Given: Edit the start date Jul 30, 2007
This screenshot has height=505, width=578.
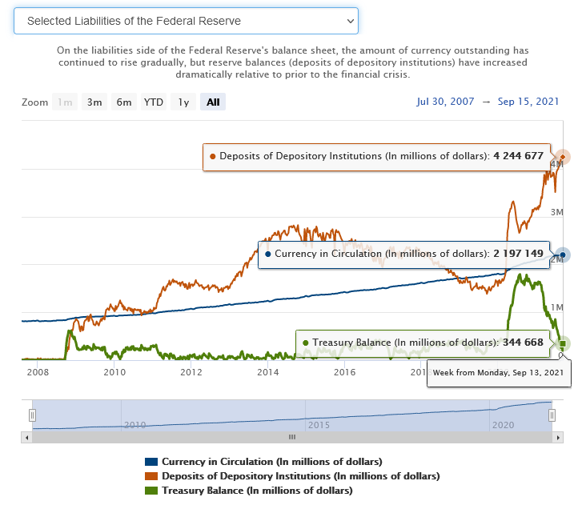Looking at the screenshot, I should point(445,102).
